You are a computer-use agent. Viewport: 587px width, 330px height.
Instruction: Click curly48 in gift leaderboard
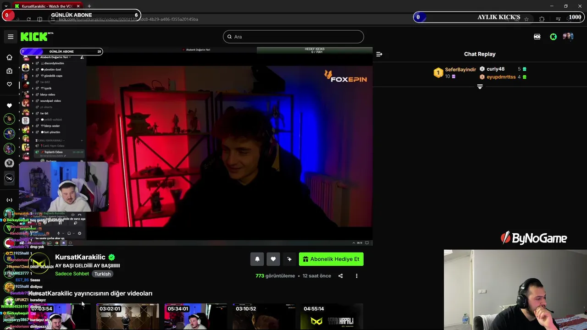pos(495,69)
